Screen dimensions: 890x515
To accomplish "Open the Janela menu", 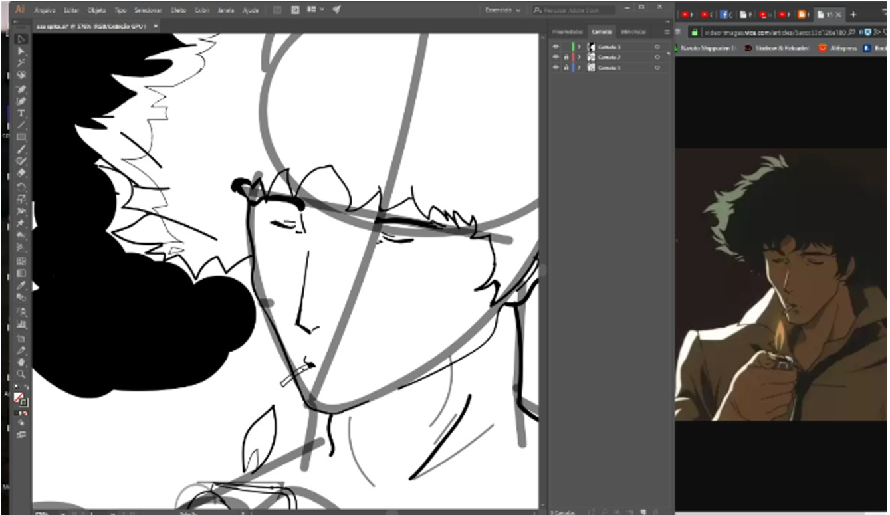I will pos(226,11).
